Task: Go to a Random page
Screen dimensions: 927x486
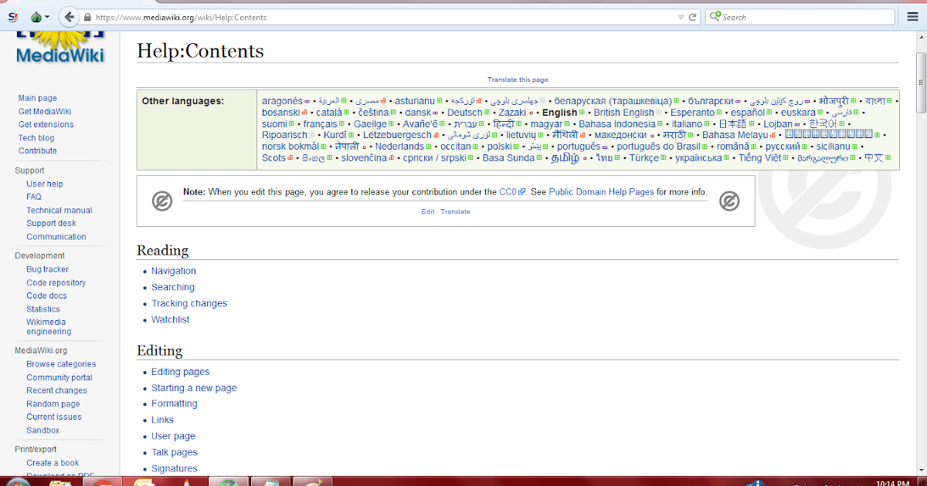Action: tap(53, 403)
